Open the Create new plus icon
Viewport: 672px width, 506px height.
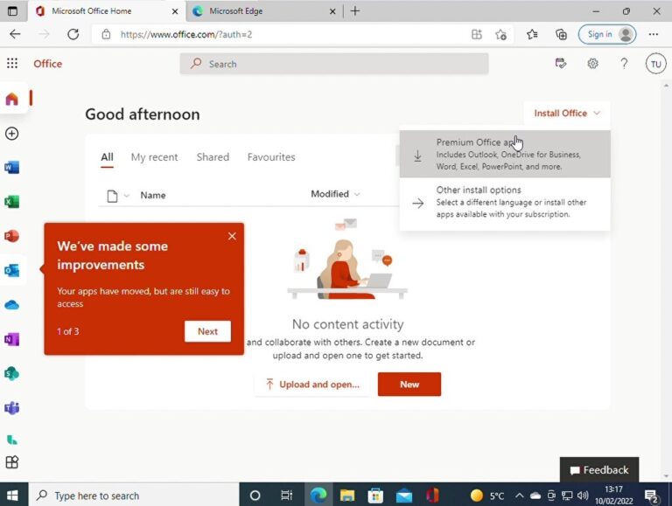click(x=12, y=134)
